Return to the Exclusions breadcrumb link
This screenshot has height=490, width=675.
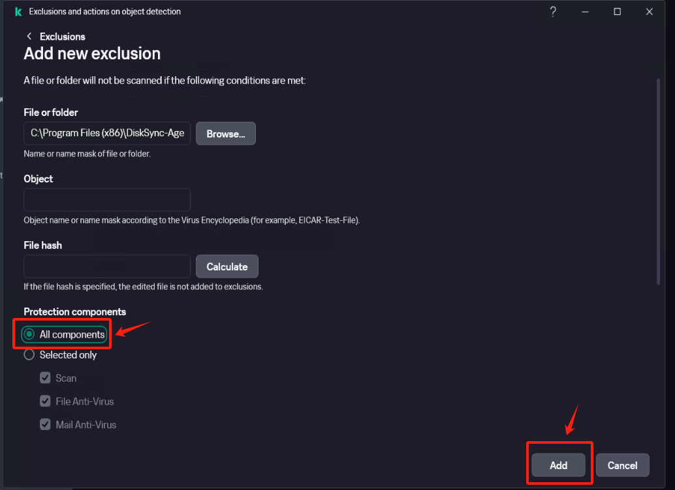63,36
